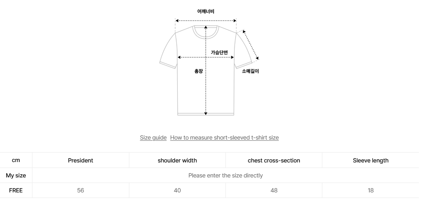Select the shoulder width column header
424x207 pixels.
click(177, 160)
